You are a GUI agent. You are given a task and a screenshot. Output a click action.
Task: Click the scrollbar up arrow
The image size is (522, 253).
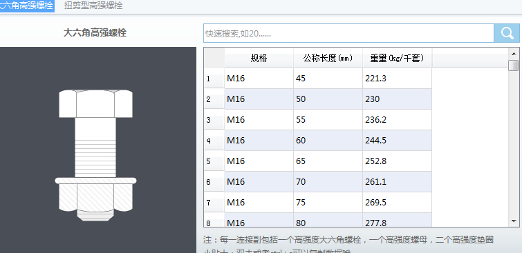click(x=513, y=54)
